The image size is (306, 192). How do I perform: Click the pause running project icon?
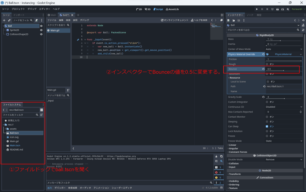262,9
